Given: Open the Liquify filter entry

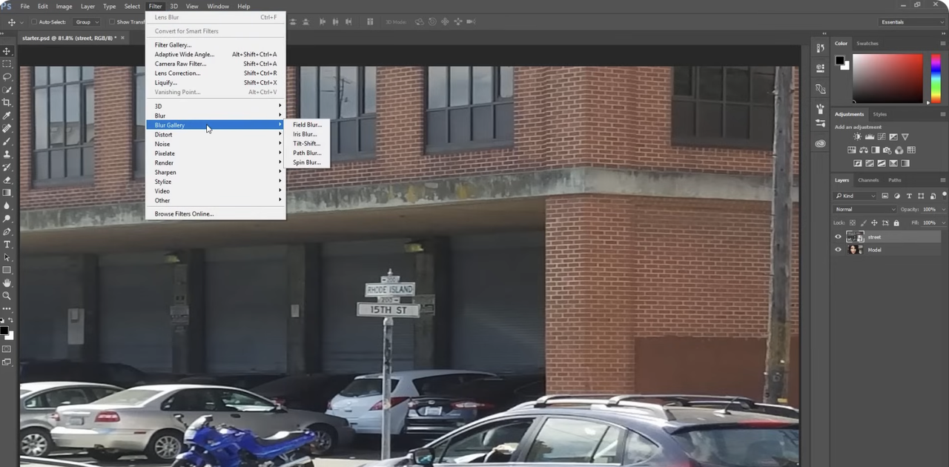Looking at the screenshot, I should pos(215,82).
